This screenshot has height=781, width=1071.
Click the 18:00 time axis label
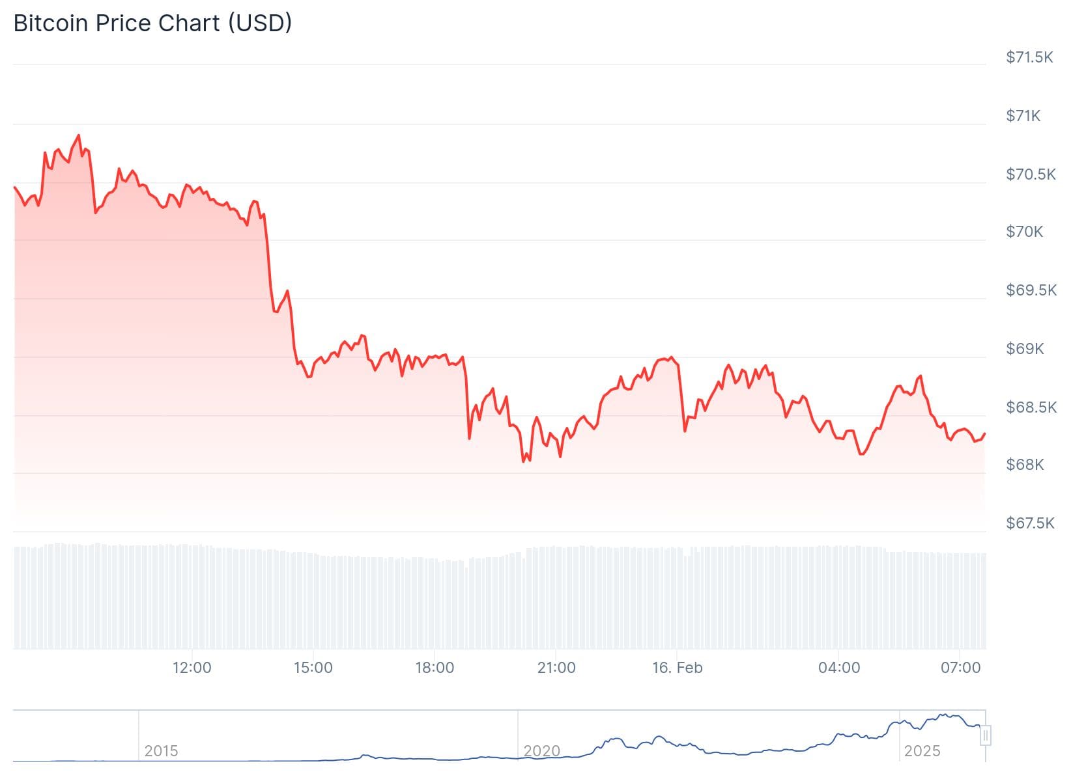(435, 668)
